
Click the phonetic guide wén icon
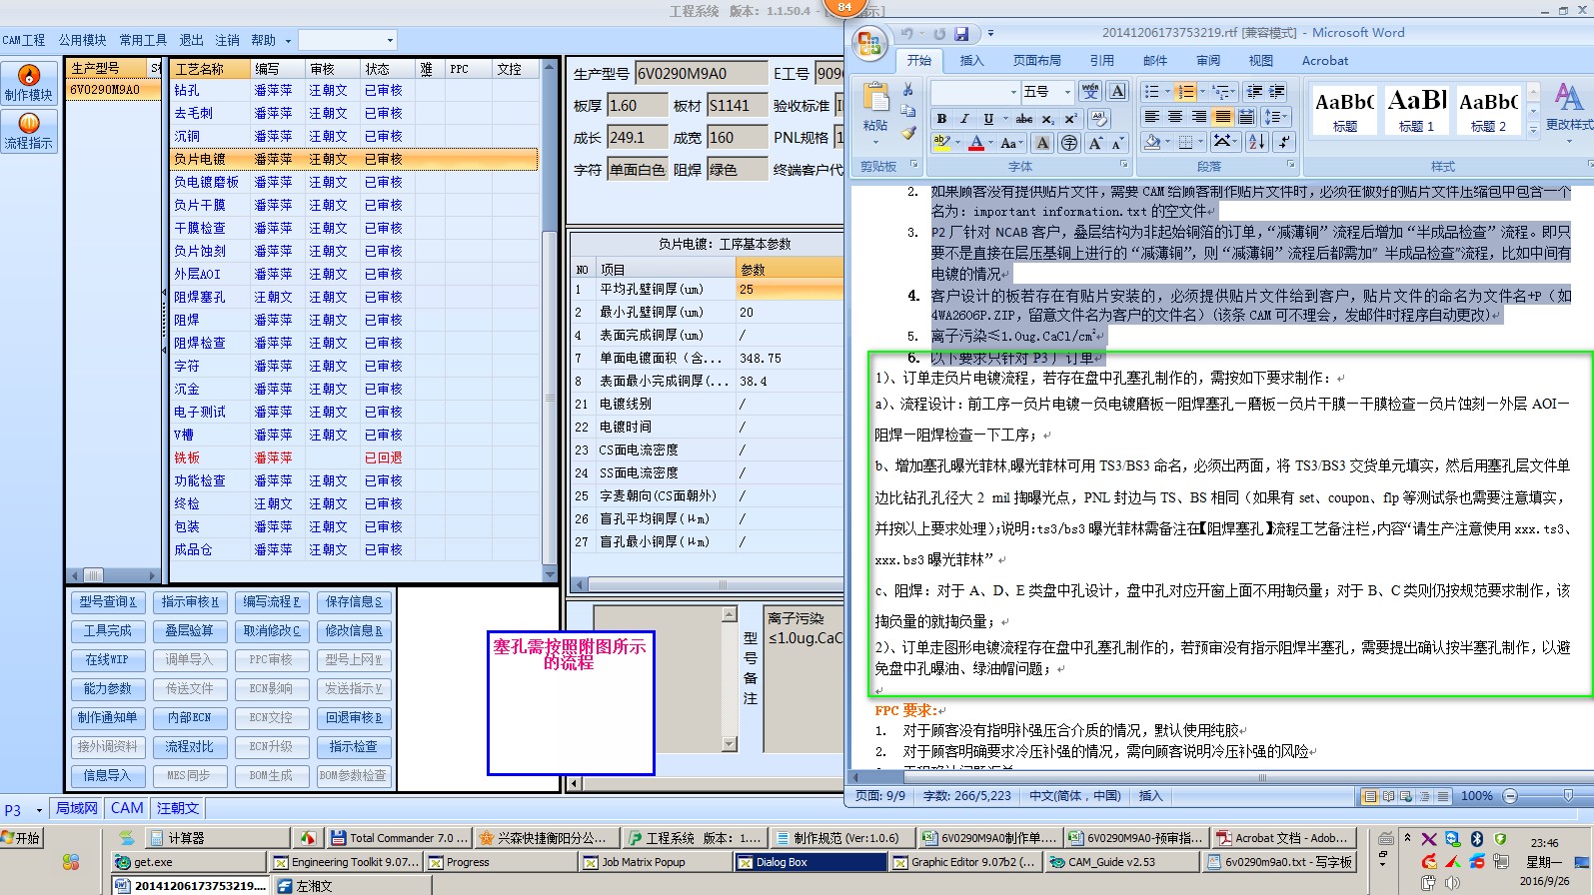(x=1090, y=91)
